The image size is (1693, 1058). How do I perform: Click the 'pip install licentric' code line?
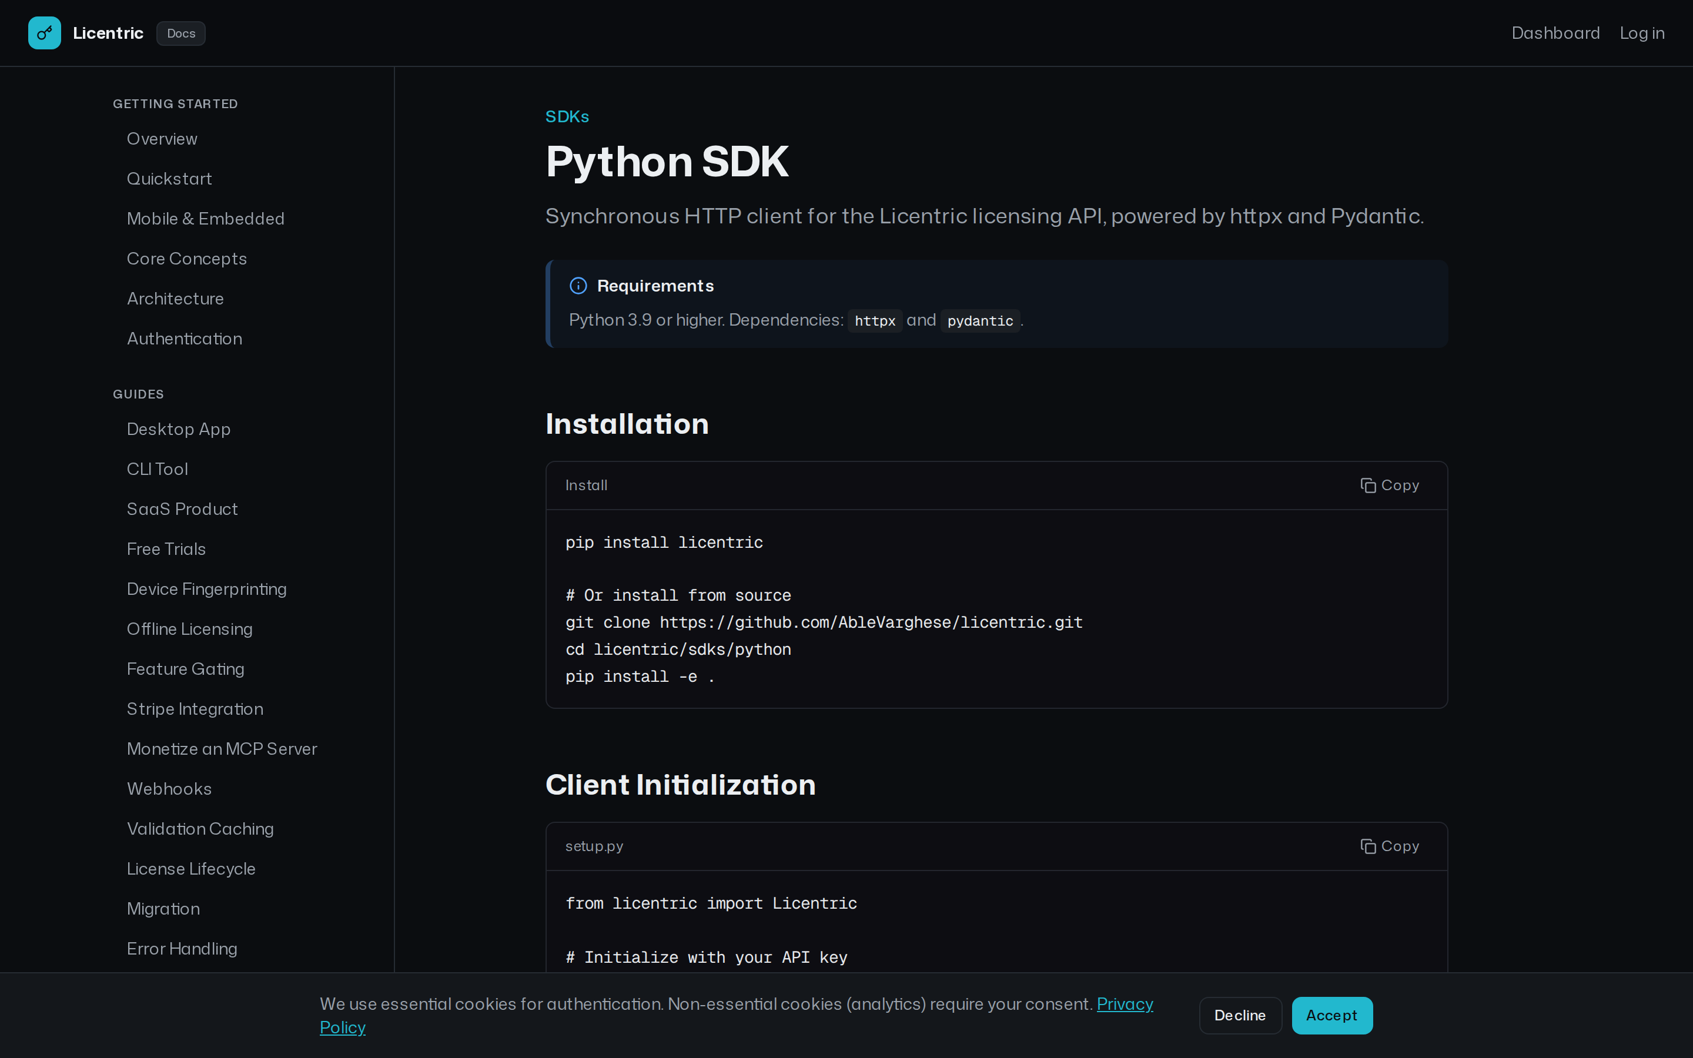[x=664, y=543]
